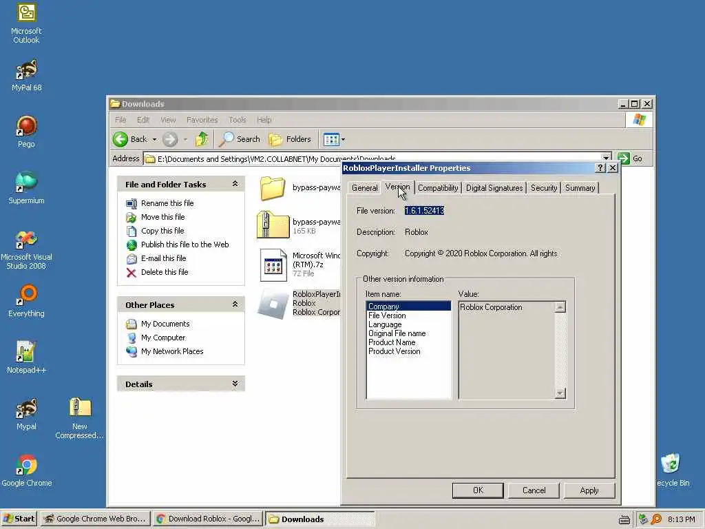Toggle the Folders pane button
The width and height of the screenshot is (705, 529).
tap(290, 139)
